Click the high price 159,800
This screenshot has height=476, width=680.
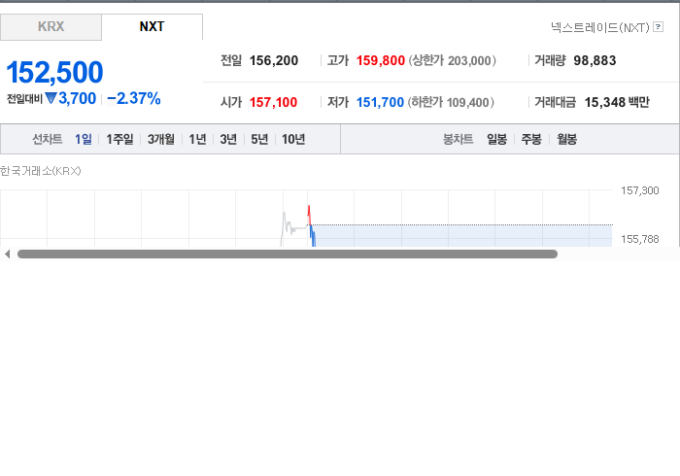[x=381, y=60]
